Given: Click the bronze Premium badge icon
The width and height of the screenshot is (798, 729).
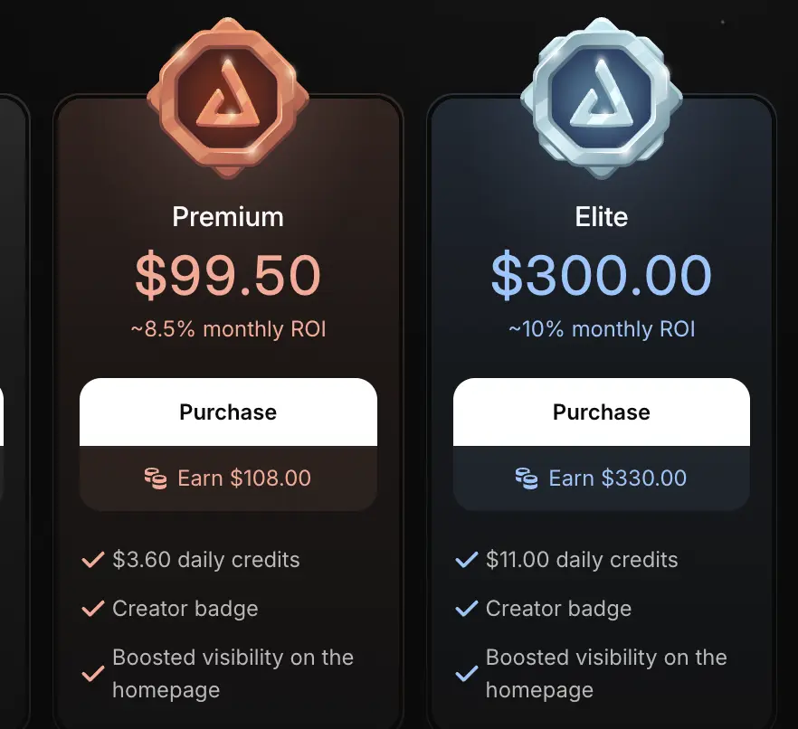Looking at the screenshot, I should pyautogui.click(x=228, y=98).
